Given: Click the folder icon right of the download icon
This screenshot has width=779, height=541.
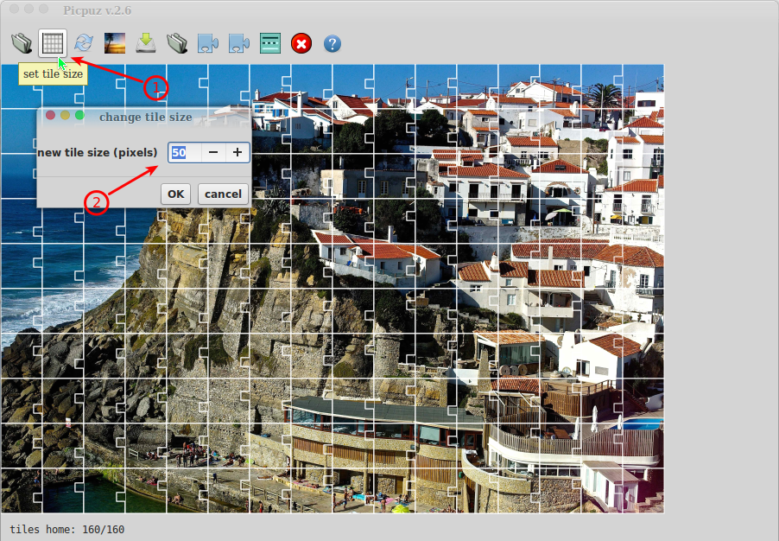Looking at the screenshot, I should pyautogui.click(x=177, y=43).
